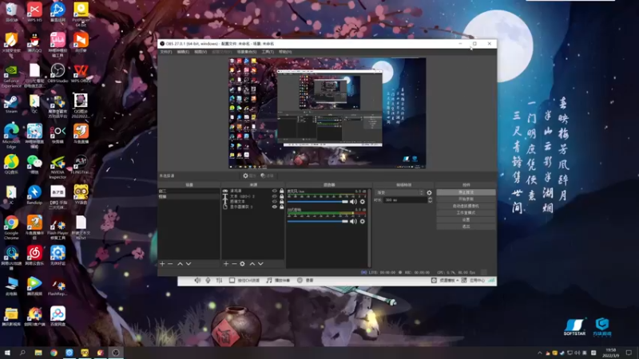Viewport: 639px width, 359px height.
Task: Move the scene up in the Scenes panel
Action: [x=181, y=264]
